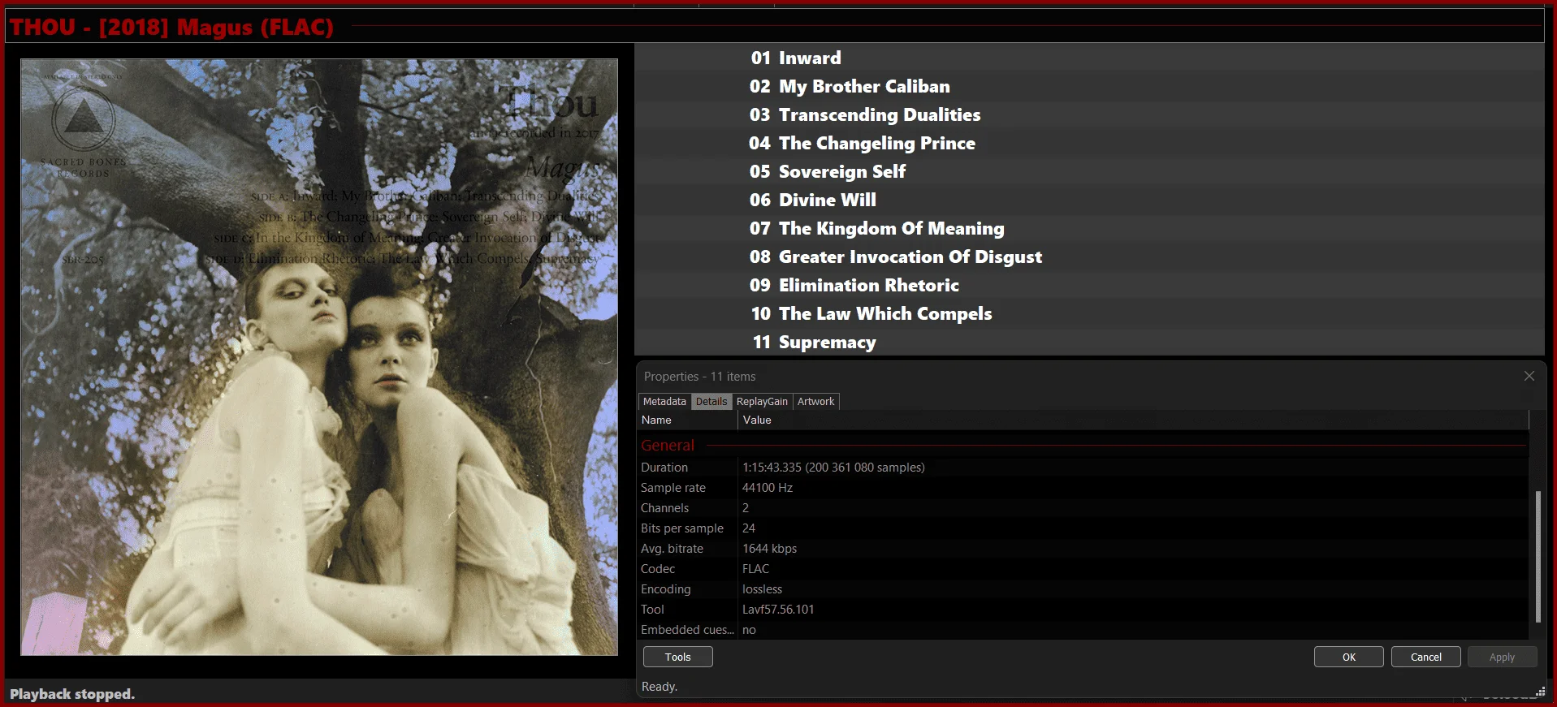Click the Value column header
Viewport: 1557px width, 707px height.
click(x=1133, y=420)
